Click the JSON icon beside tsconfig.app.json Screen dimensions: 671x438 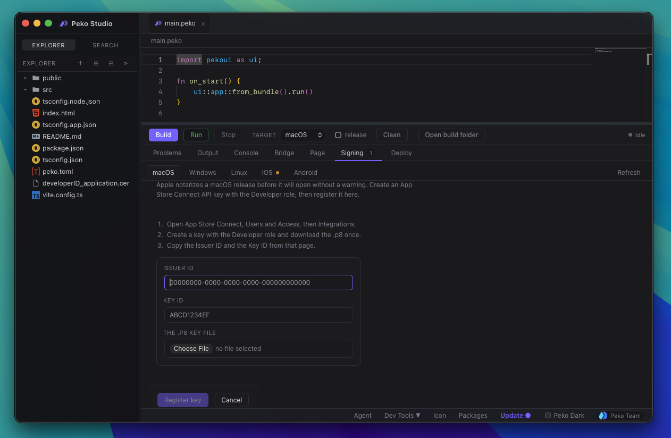36,125
